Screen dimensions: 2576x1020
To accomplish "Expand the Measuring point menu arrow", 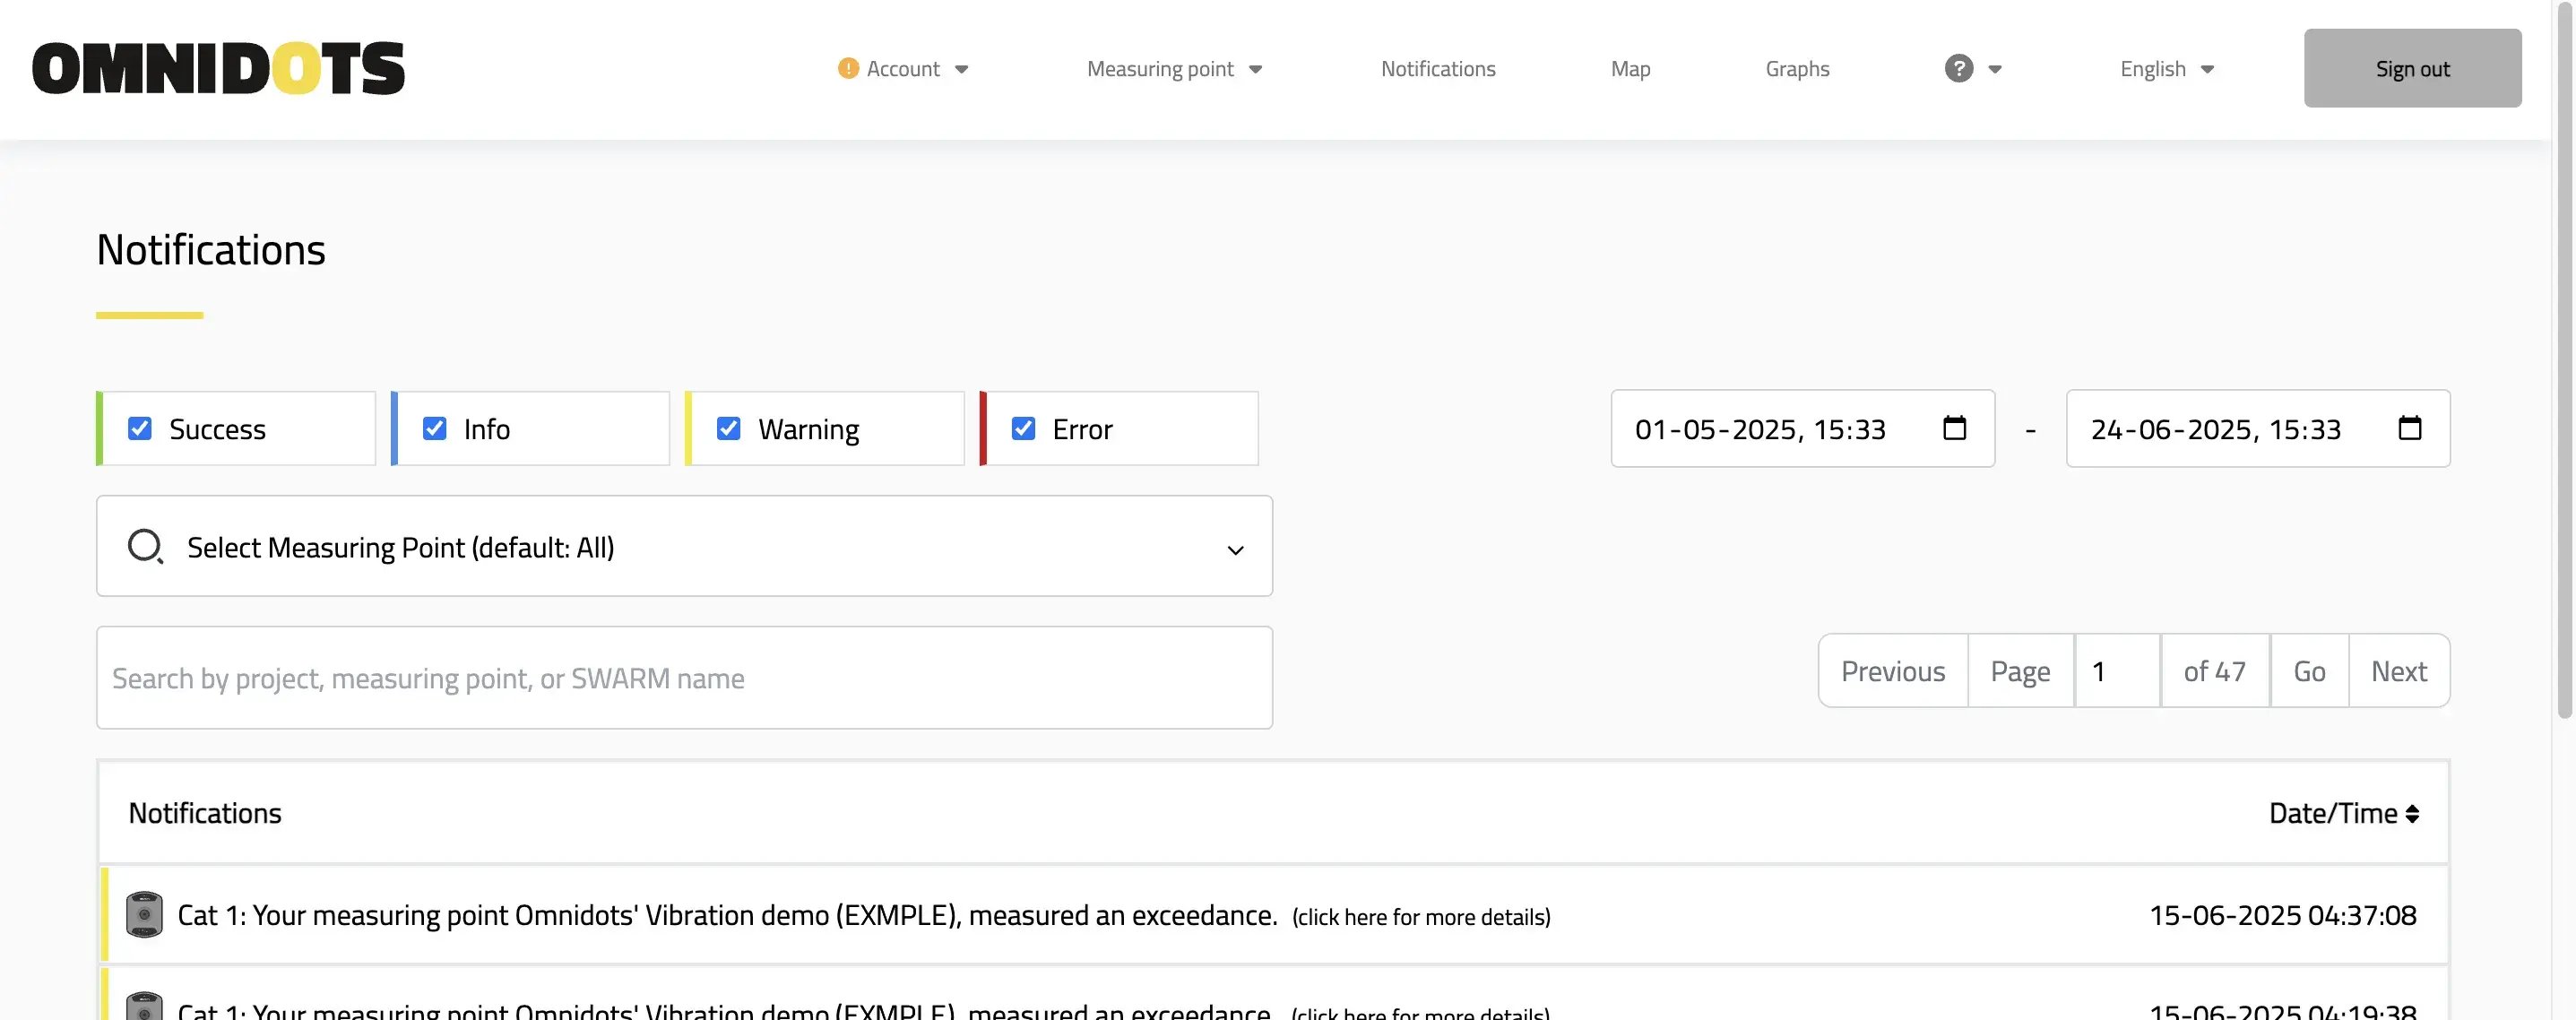I will (x=1255, y=69).
